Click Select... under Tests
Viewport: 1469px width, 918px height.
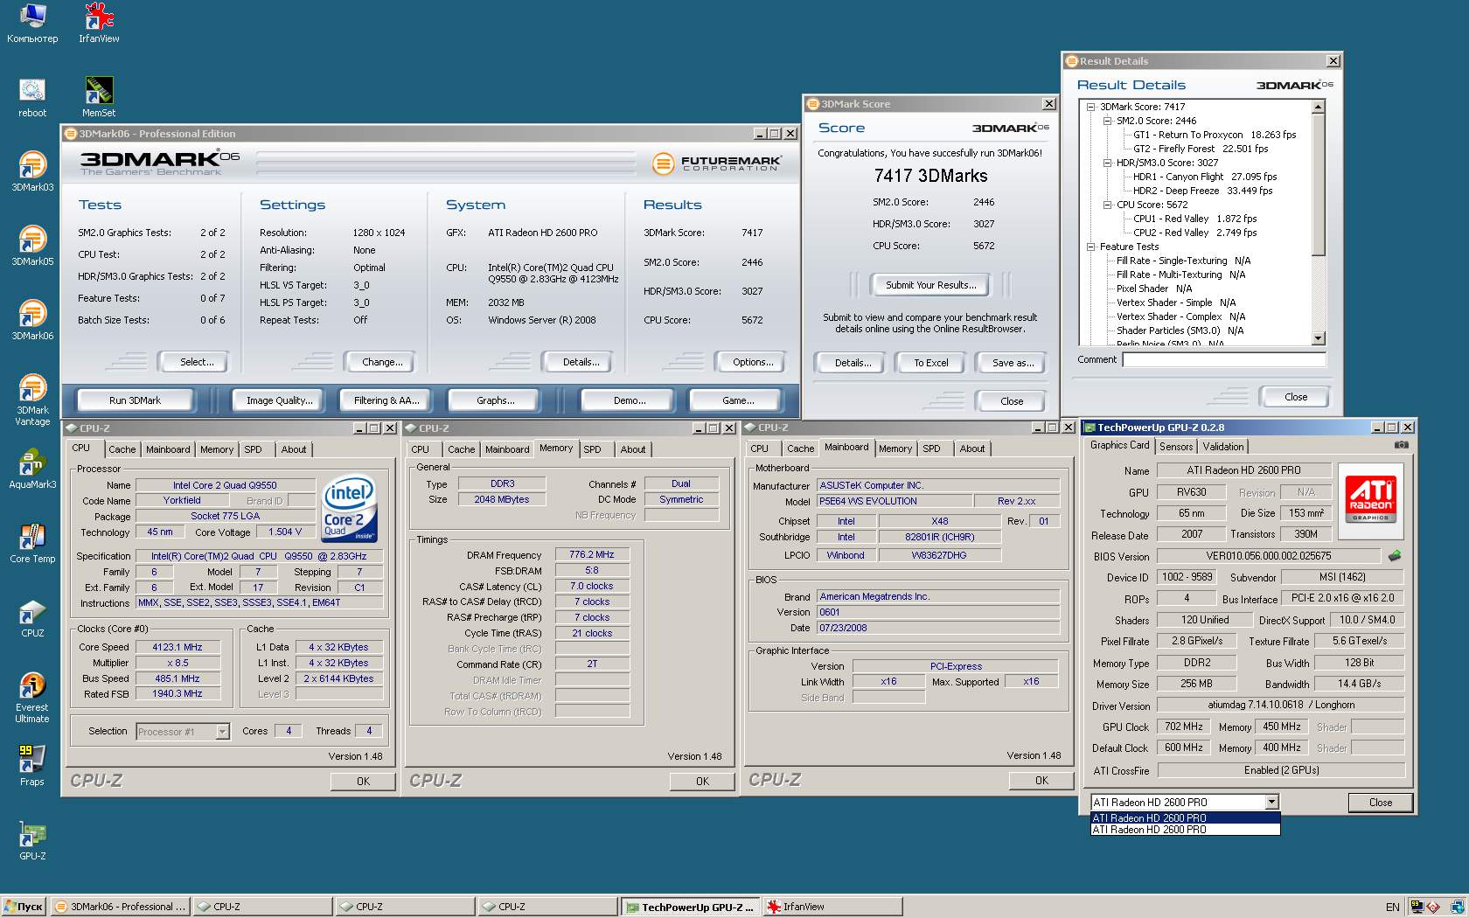coord(197,362)
